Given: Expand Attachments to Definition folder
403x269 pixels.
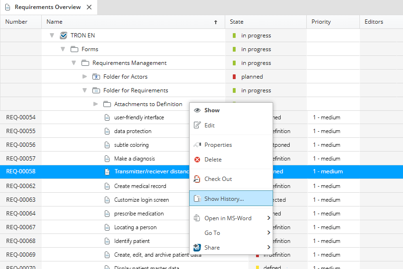Looking at the screenshot, I should click(96, 104).
